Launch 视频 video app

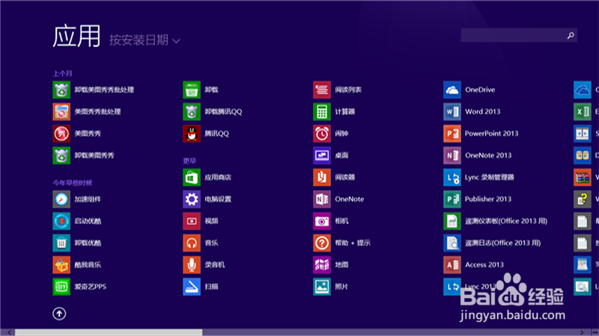pos(192,221)
